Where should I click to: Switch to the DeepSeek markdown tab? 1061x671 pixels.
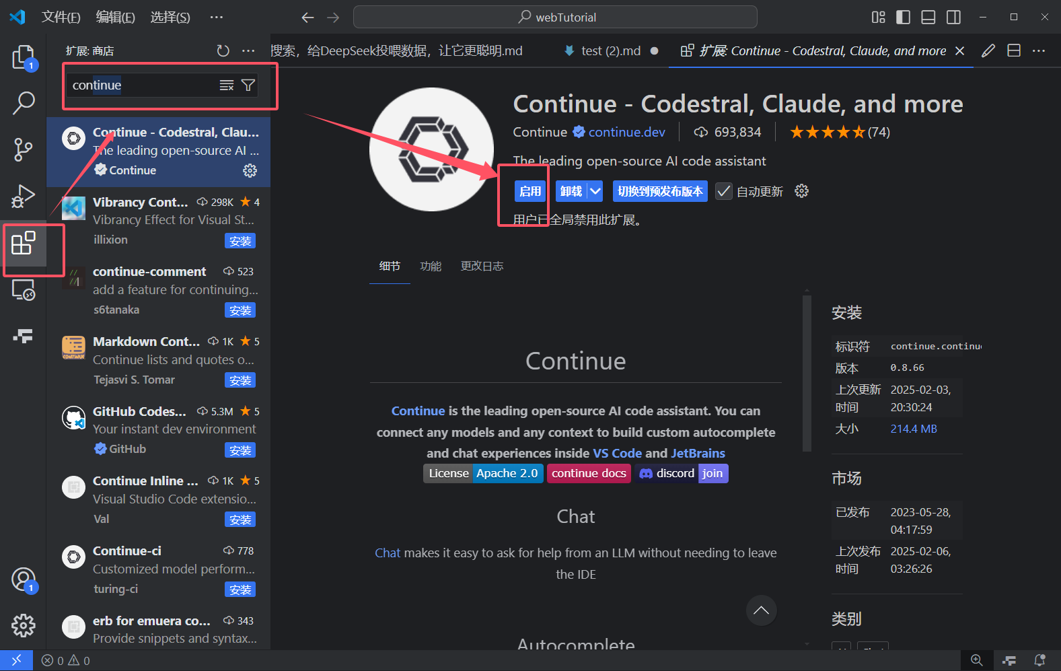pos(397,50)
